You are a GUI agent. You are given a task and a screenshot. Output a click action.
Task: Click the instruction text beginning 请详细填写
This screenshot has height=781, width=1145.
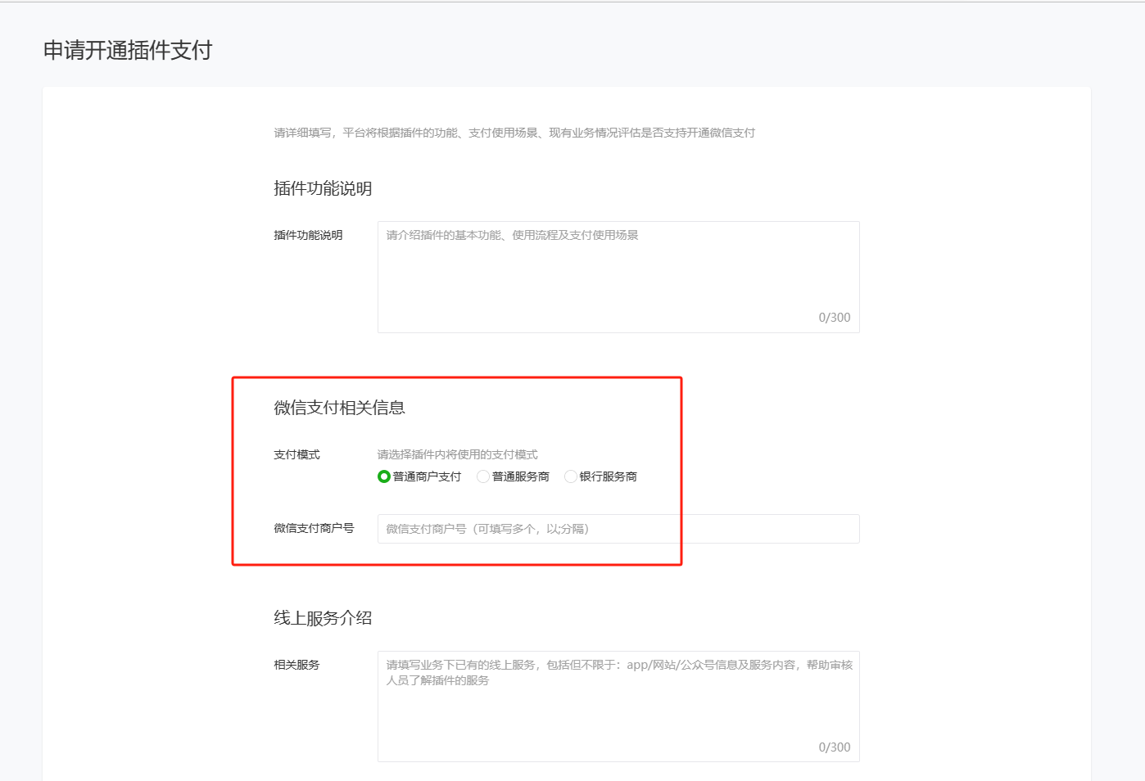pyautogui.click(x=514, y=133)
